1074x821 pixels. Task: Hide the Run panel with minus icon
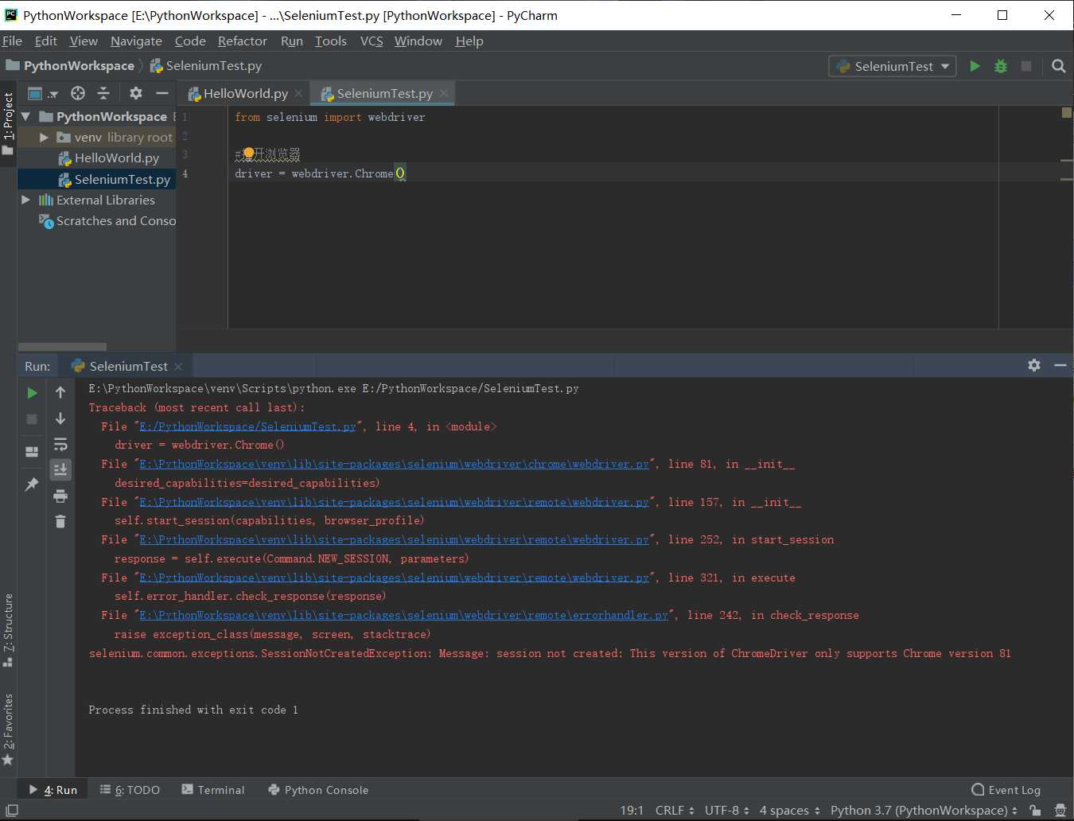pyautogui.click(x=1060, y=365)
